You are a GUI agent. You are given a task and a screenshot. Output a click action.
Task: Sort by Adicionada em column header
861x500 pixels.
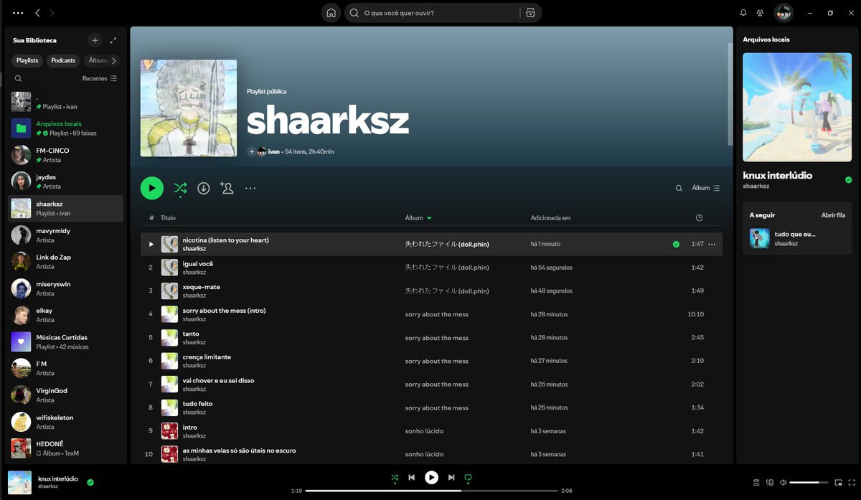click(551, 218)
